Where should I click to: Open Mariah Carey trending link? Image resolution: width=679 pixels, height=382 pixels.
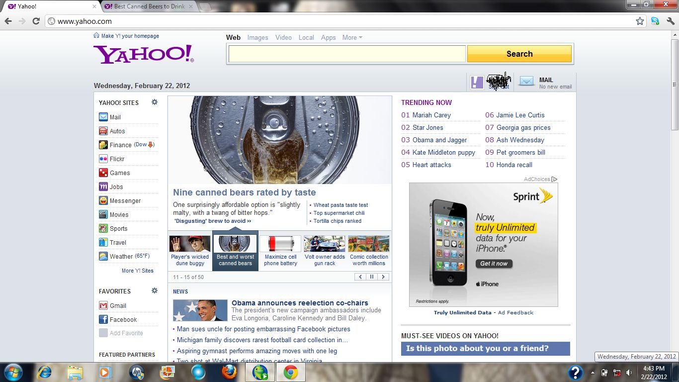point(431,115)
